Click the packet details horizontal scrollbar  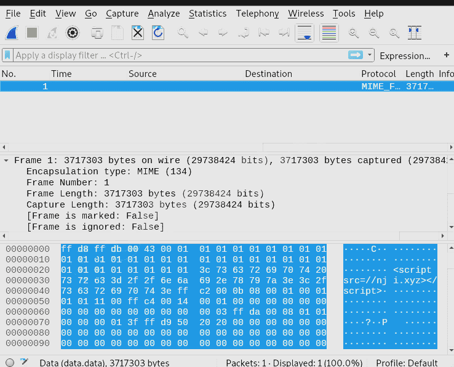pos(223,236)
